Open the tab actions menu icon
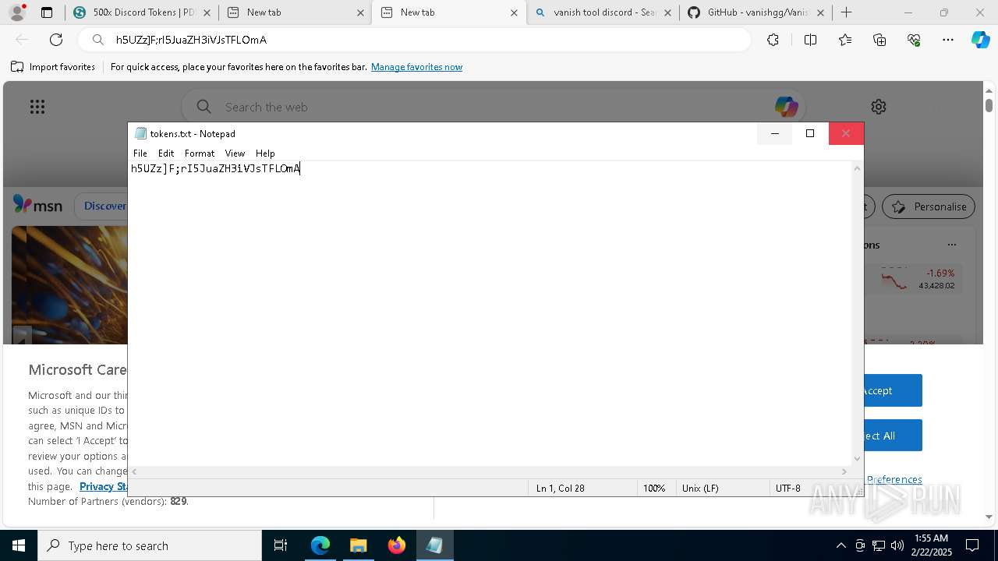This screenshot has width=998, height=561. [x=47, y=12]
